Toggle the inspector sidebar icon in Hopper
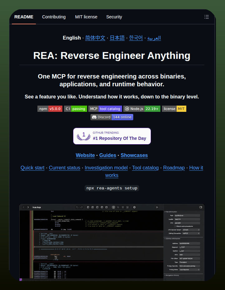Screen dimensions: 225x290 [201, 207]
